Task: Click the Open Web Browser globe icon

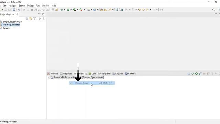Action: 117,10
